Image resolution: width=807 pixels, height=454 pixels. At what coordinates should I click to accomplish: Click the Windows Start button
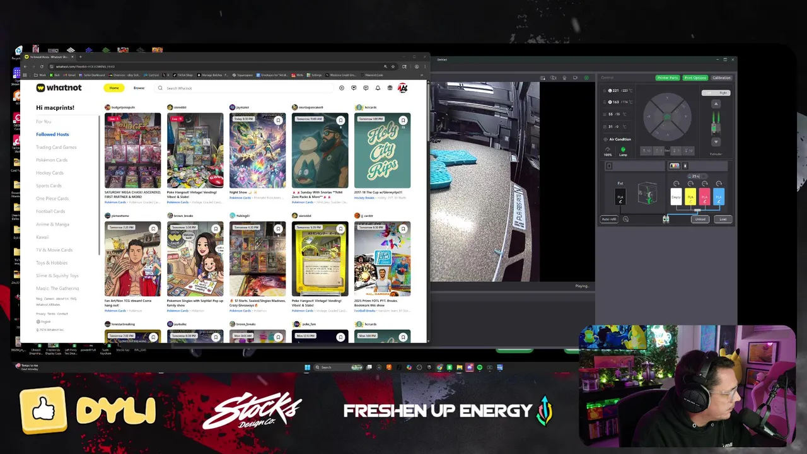[x=308, y=367]
